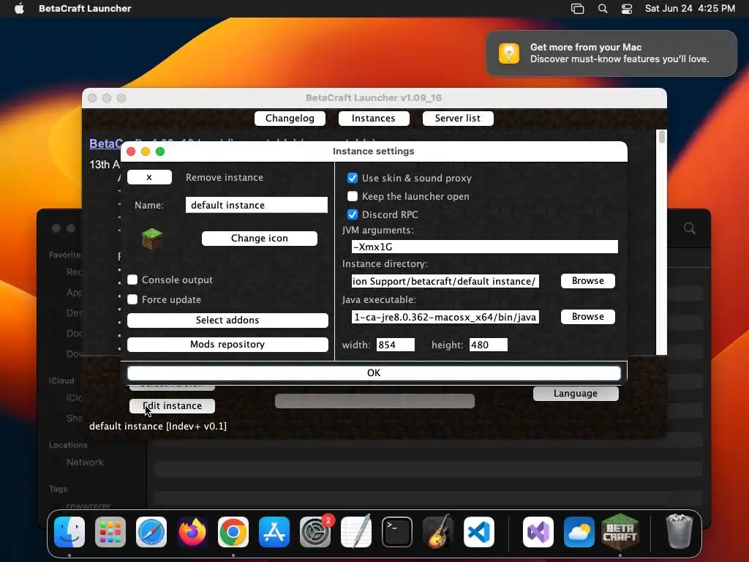
Task: Click the BetaCraft dock icon
Action: [x=620, y=531]
